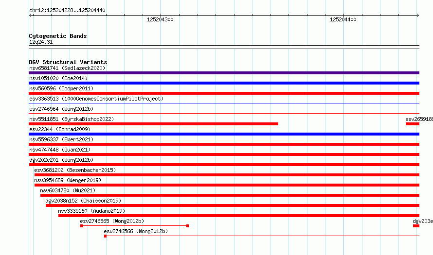Open esv3681202 (Besenbacher2015) variant label

point(75,170)
